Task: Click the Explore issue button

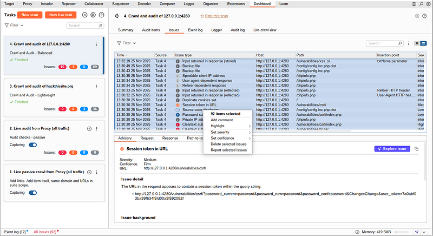Action: pyautogui.click(x=392, y=149)
